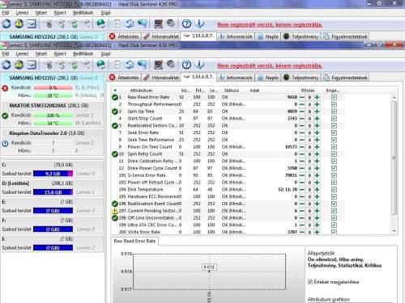Screen dimensions: 405x303
Task: Open the Lemez menu in the front window
Action: pos(22,54)
